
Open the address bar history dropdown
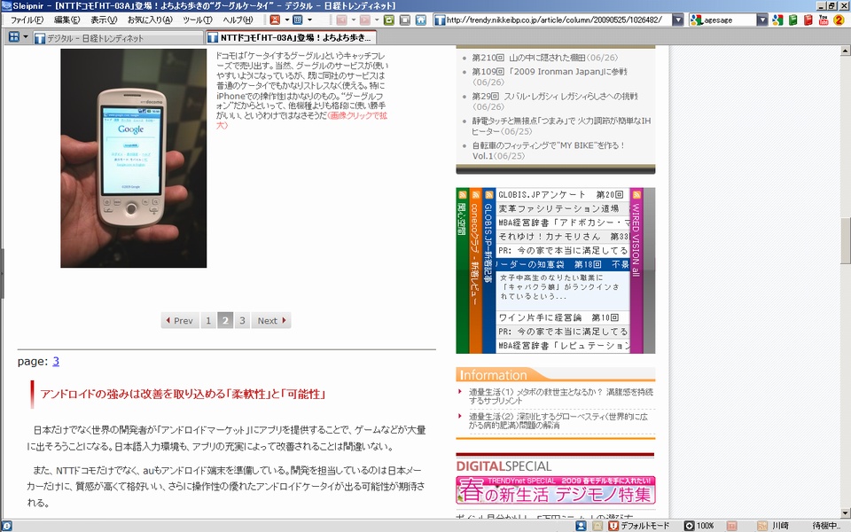coord(678,20)
